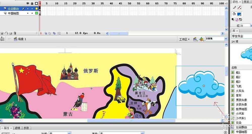Select the 属性 properties tab
252x134 pixels.
coord(7,128)
